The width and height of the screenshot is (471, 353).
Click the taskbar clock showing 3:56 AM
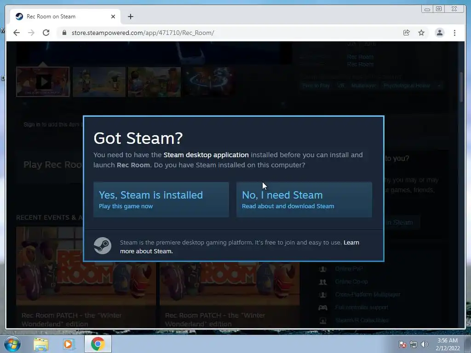(448, 344)
